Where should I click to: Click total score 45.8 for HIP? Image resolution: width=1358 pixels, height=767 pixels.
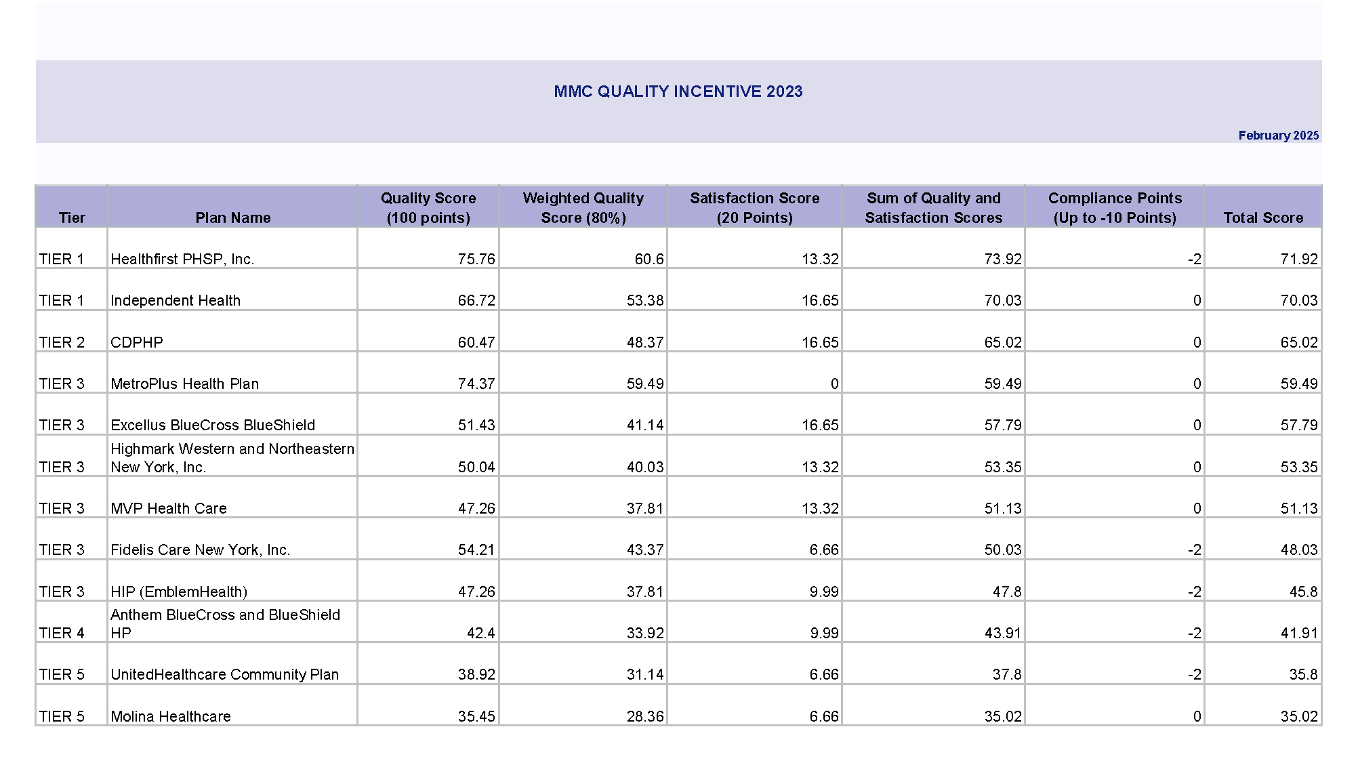click(x=1303, y=592)
